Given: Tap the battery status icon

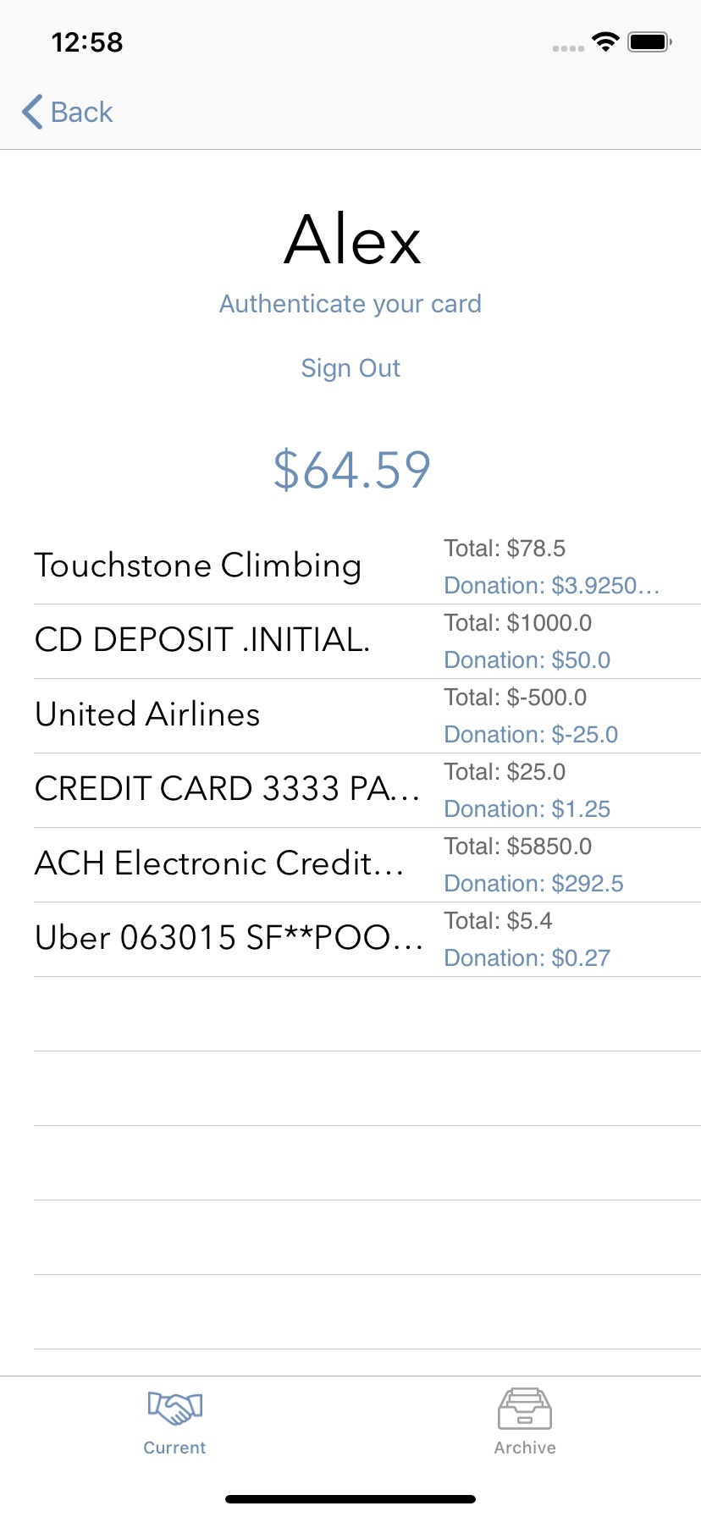Looking at the screenshot, I should pos(649,41).
